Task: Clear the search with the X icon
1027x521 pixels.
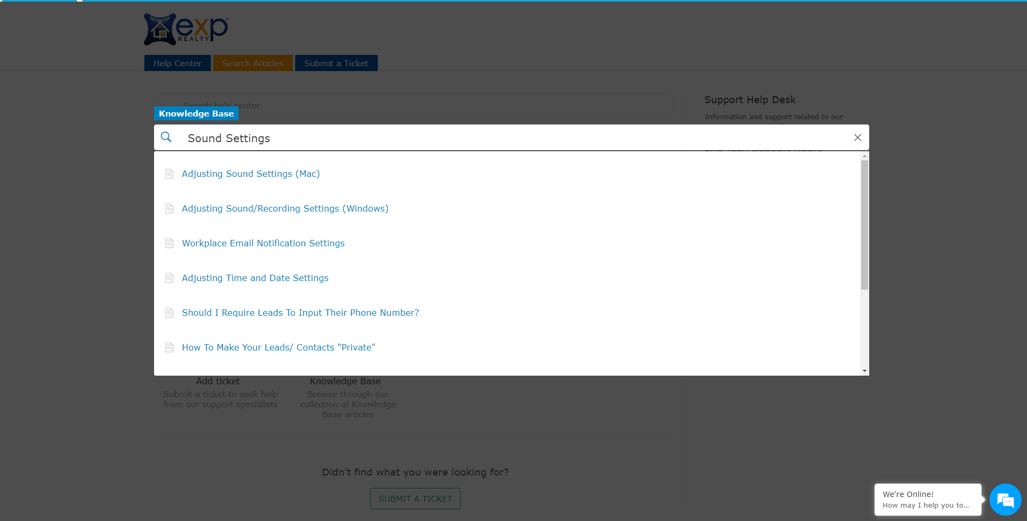Action: [x=857, y=138]
